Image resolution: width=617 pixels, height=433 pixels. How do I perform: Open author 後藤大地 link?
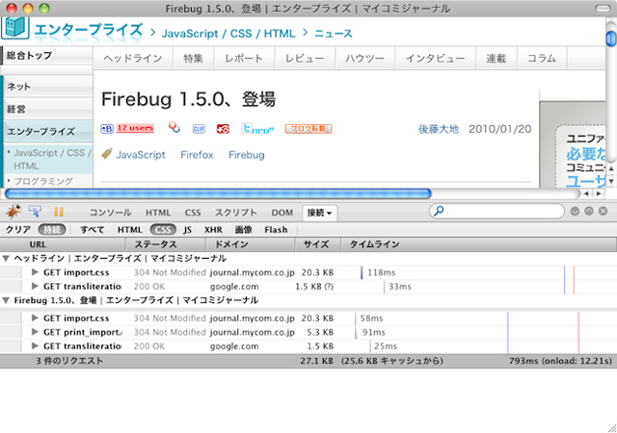click(x=439, y=129)
